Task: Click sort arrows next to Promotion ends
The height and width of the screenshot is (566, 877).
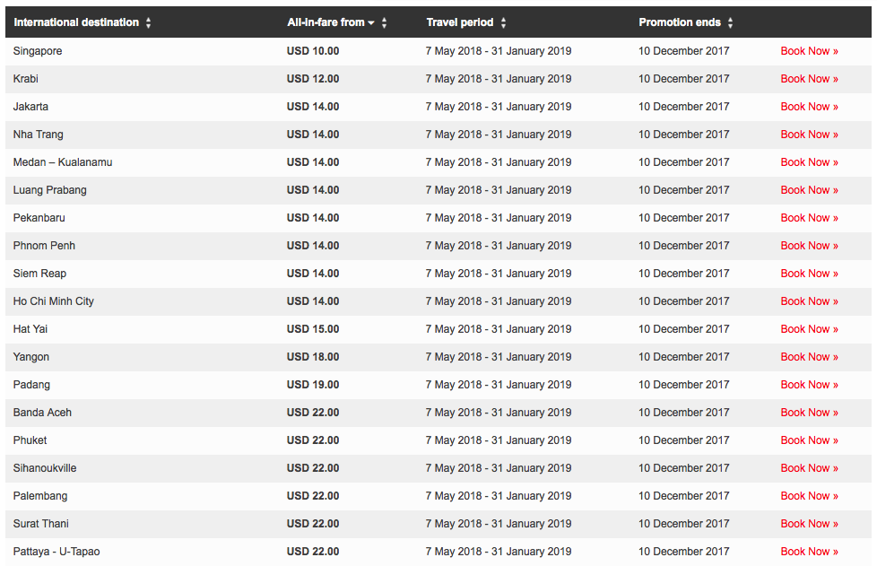Action: tap(731, 23)
